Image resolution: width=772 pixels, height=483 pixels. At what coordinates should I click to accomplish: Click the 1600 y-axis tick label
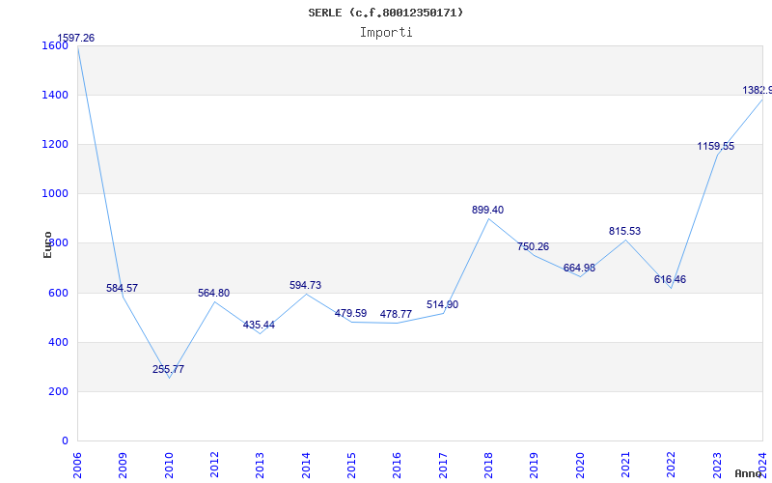pyautogui.click(x=55, y=45)
